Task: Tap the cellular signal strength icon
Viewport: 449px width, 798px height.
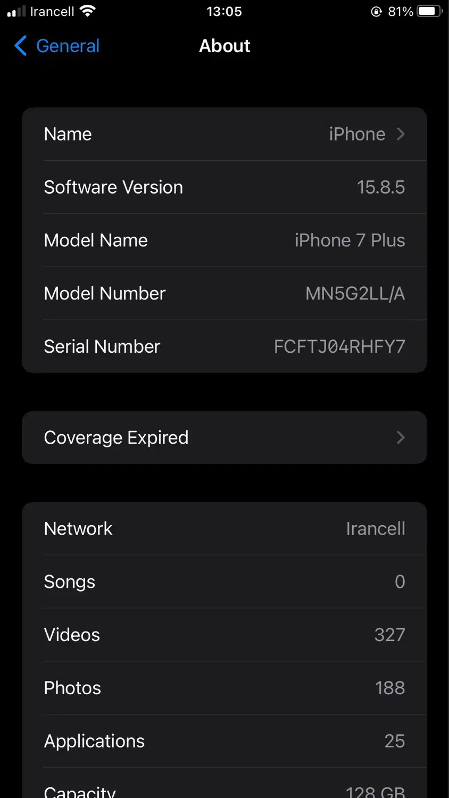Action: 16,11
